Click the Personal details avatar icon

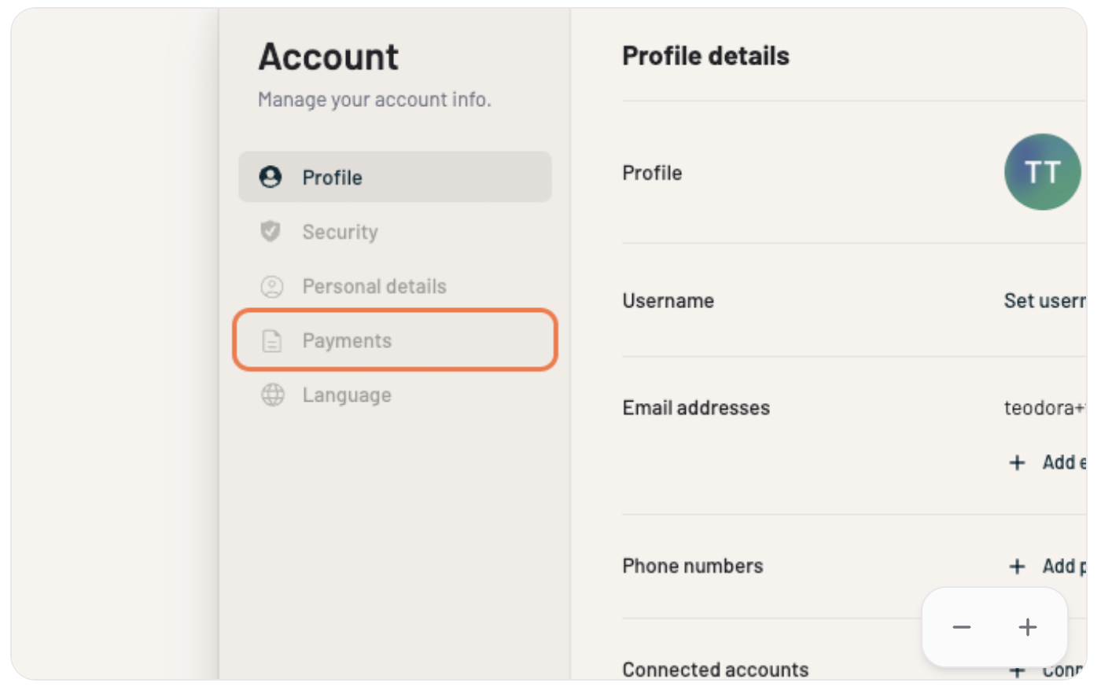coord(272,286)
